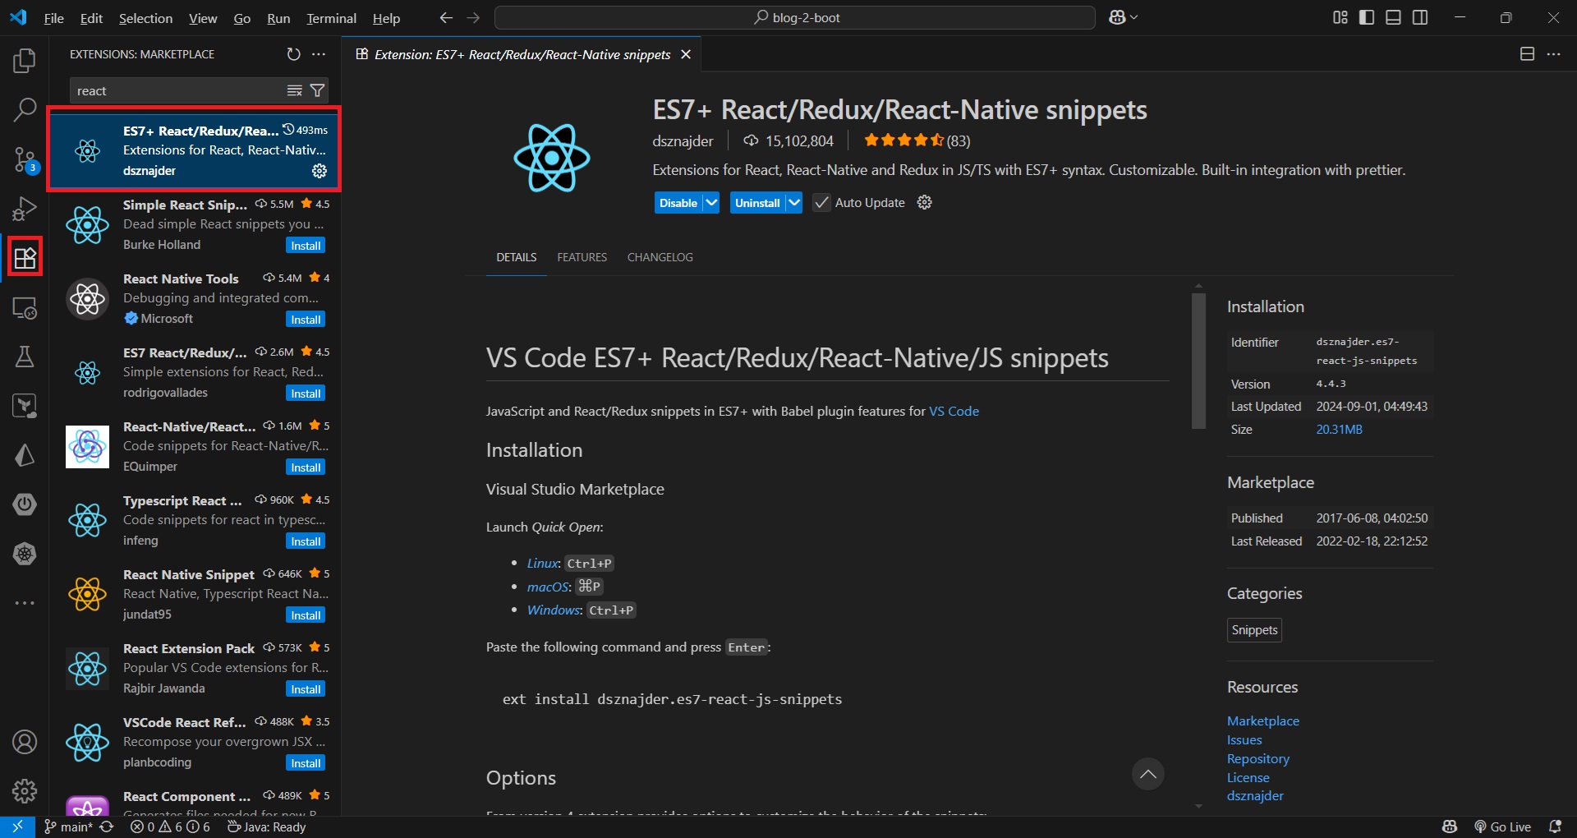This screenshot has width=1577, height=838.
Task: Show additional views with ellipsis in activity bar
Action: [x=25, y=603]
